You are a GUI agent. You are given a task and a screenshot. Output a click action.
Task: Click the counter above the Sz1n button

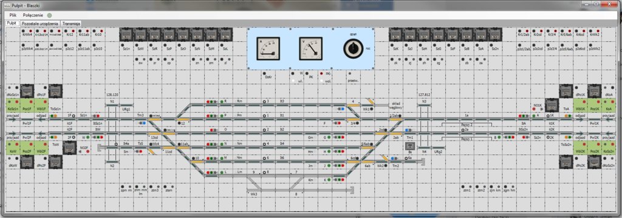coord(126,35)
